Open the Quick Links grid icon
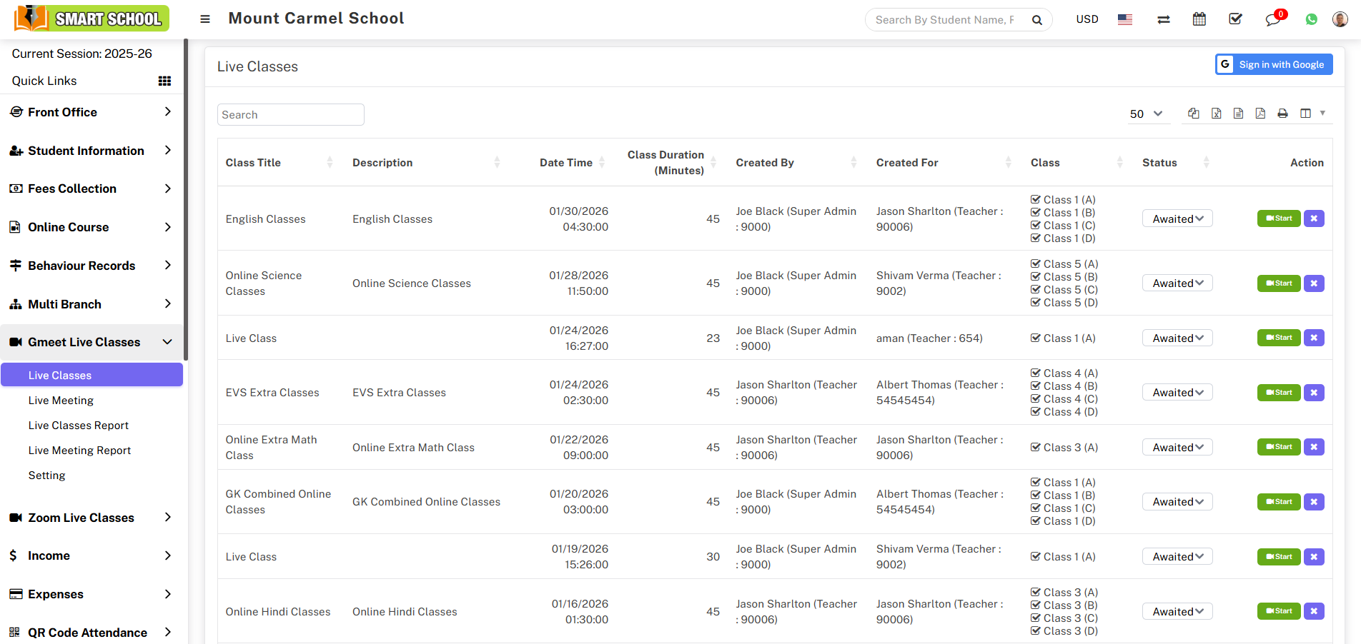The image size is (1361, 644). click(x=164, y=81)
